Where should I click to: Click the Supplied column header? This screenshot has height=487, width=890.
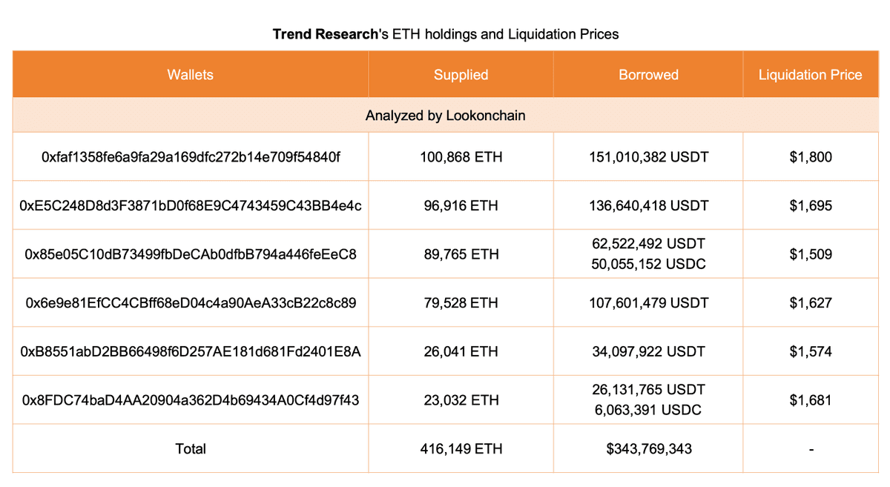(x=461, y=75)
